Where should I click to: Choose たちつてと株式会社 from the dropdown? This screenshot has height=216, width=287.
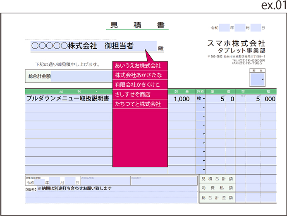point(140,104)
